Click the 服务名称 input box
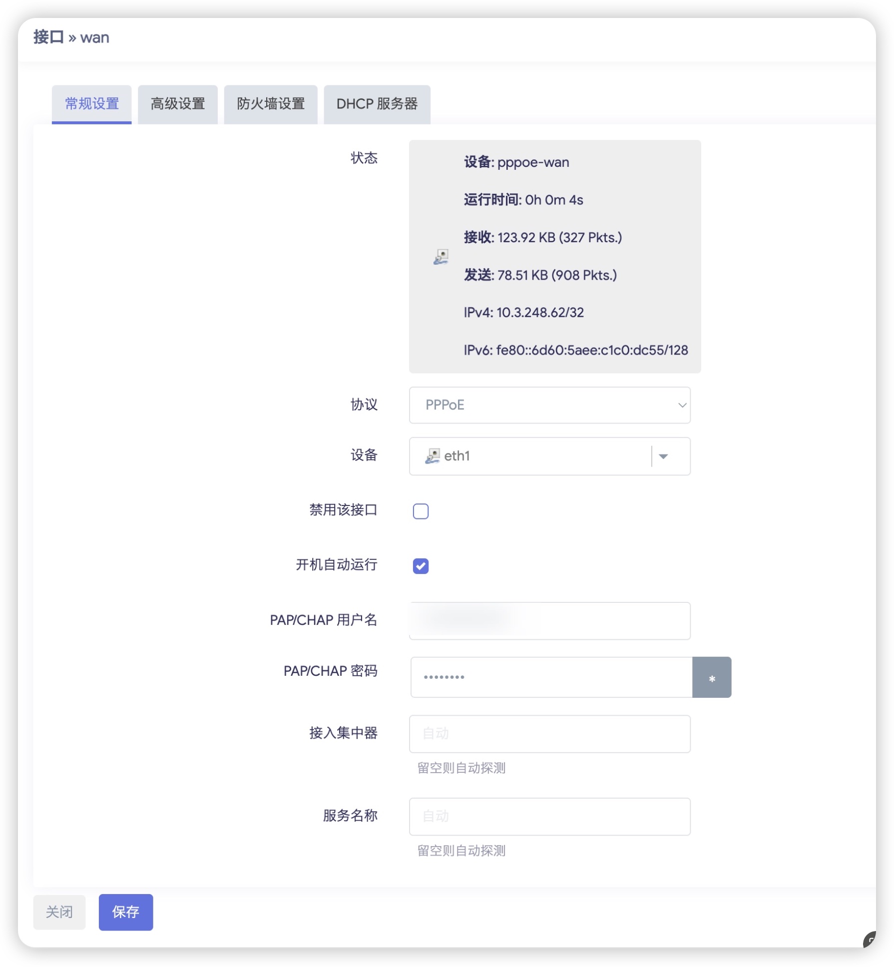Screen dimensions: 894x967 [549, 817]
